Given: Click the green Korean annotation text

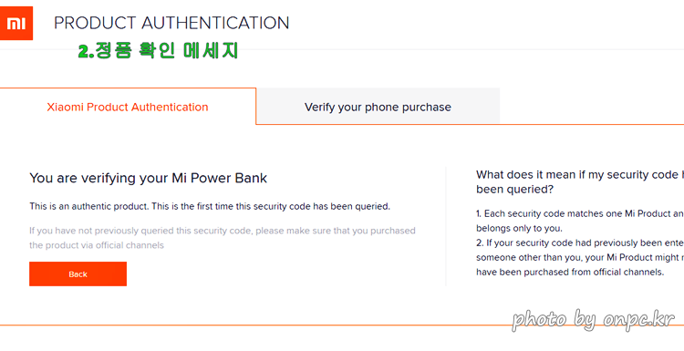Looking at the screenshot, I should click(158, 50).
